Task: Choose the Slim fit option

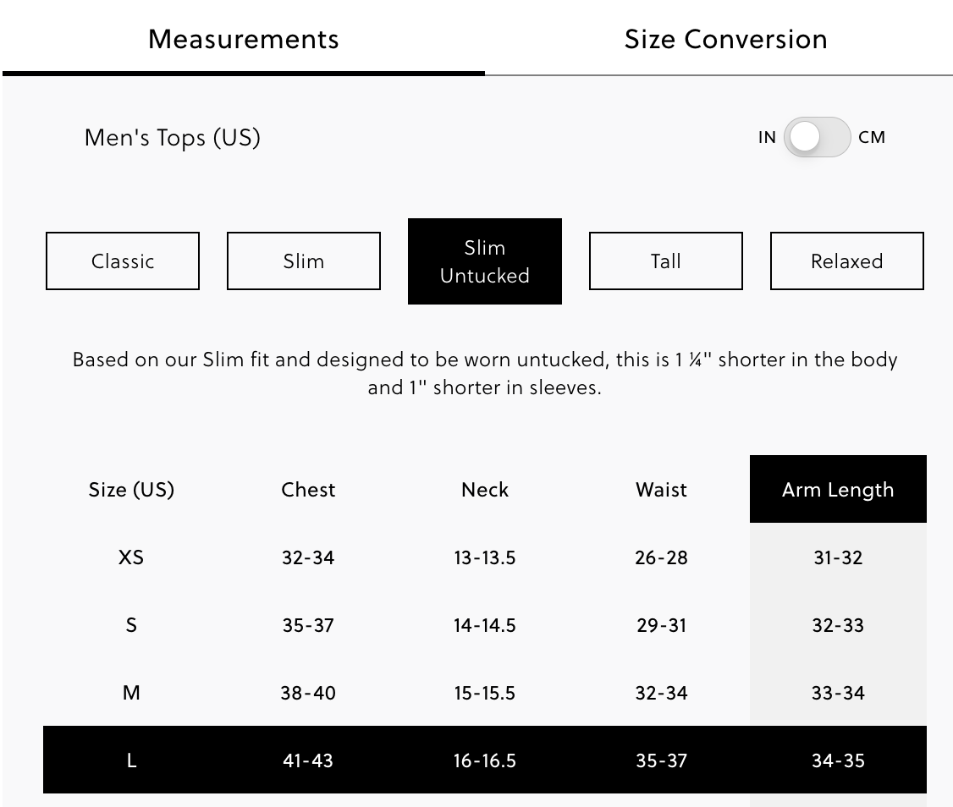Action: (304, 261)
